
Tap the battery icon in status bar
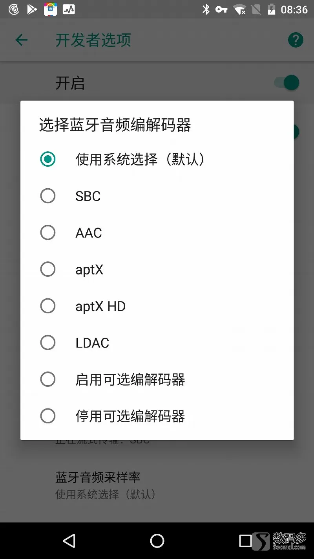point(271,9)
